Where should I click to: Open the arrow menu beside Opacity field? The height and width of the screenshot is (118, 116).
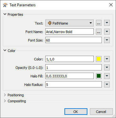[x=107, y=67]
